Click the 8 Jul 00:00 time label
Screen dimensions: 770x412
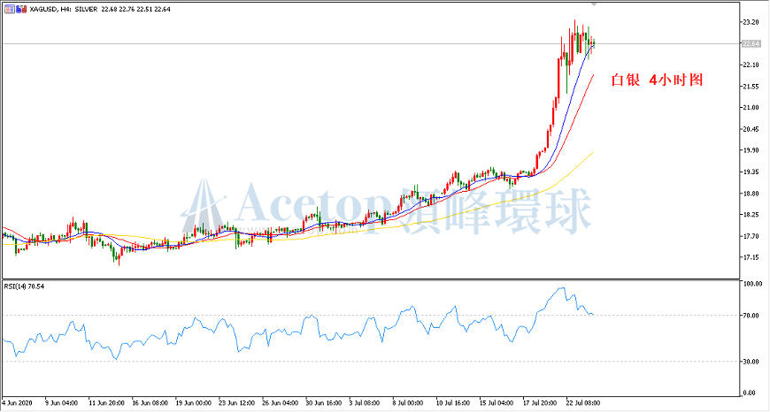pos(408,403)
